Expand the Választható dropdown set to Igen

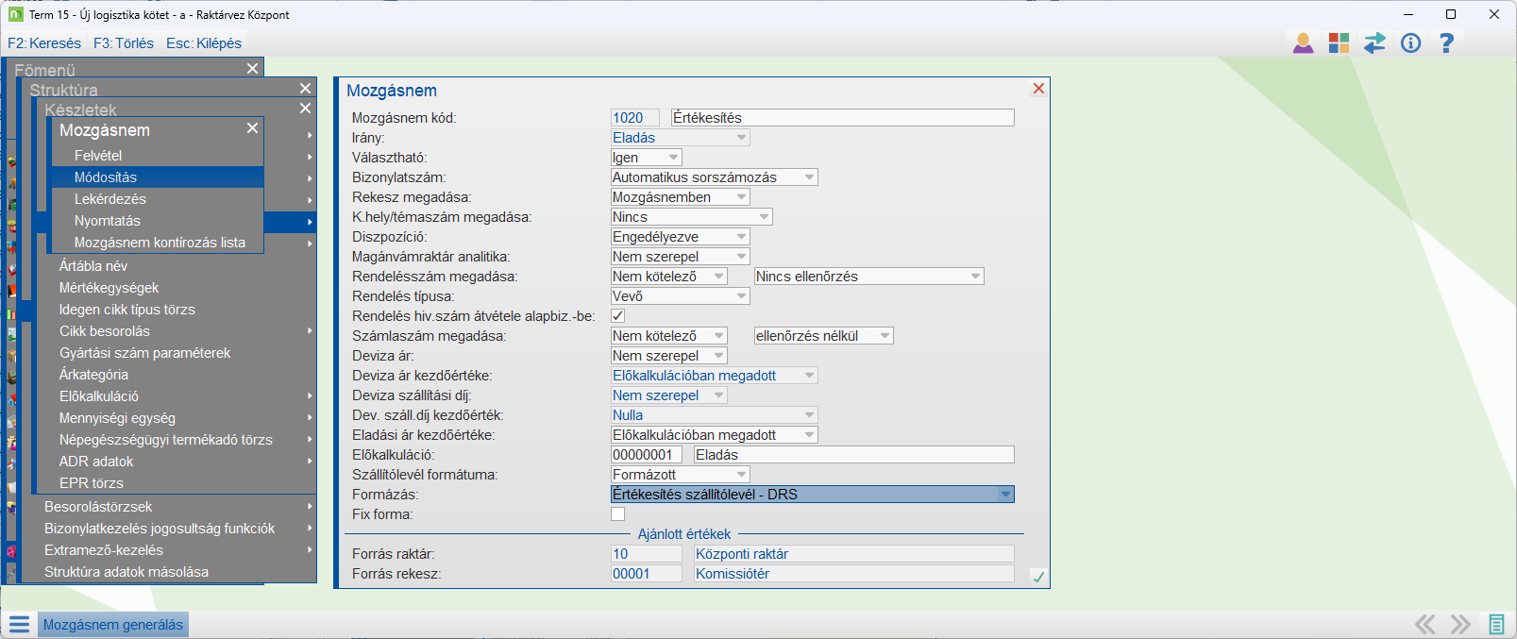point(673,158)
